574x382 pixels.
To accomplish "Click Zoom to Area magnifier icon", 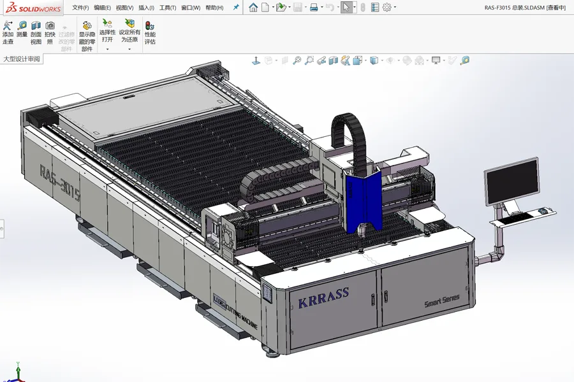I will tap(309, 60).
